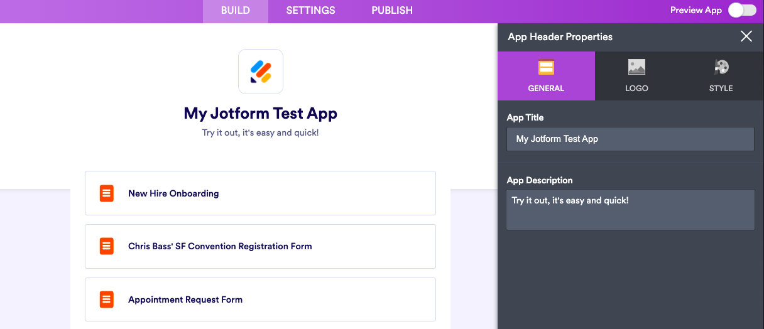Viewport: 764px width, 329px height.
Task: Select the New Hire Onboarding form item
Action: (x=260, y=193)
